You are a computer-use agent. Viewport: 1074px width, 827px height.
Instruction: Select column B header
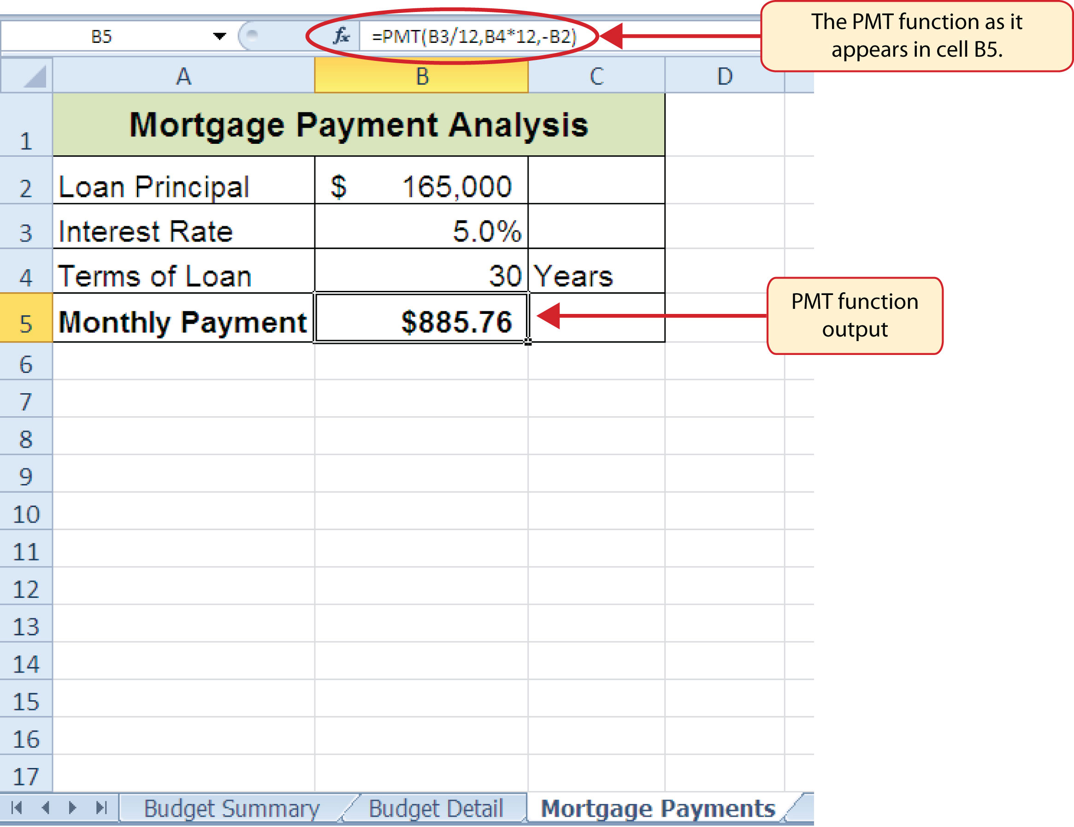[421, 76]
